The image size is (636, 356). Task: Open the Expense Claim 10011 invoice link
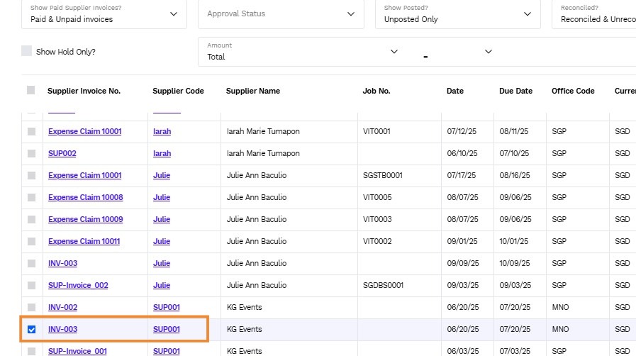click(84, 241)
